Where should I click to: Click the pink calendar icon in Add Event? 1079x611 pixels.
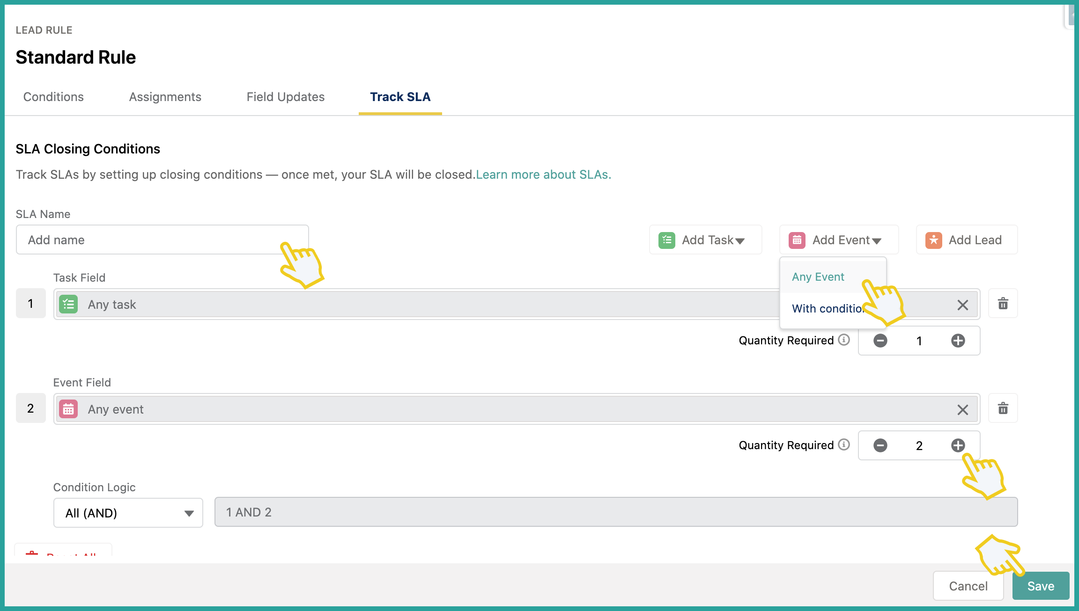[797, 240]
